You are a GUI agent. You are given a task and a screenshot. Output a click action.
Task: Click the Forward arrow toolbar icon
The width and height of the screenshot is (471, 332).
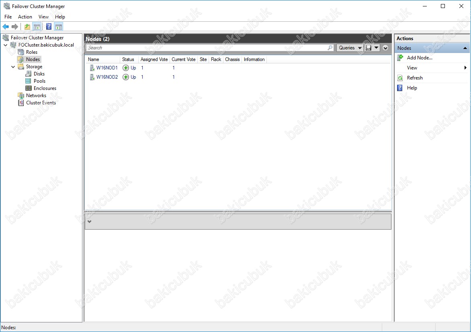15,27
